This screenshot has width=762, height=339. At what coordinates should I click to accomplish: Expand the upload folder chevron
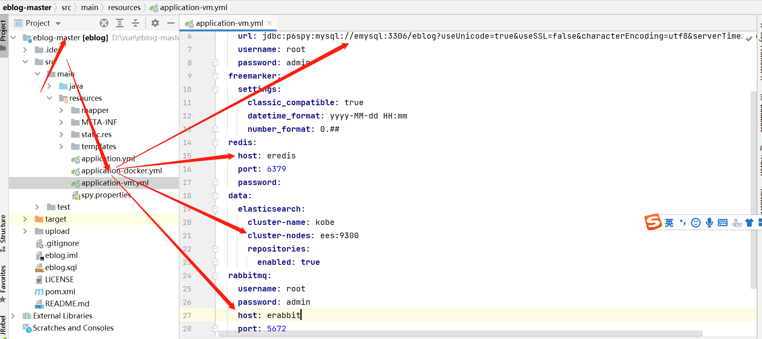coord(25,231)
